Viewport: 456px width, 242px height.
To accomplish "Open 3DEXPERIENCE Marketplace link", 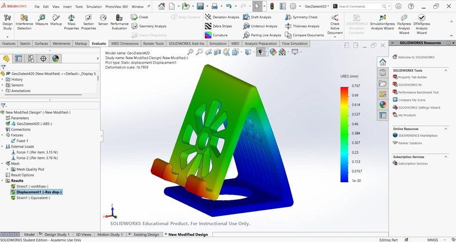I will click(x=418, y=135).
